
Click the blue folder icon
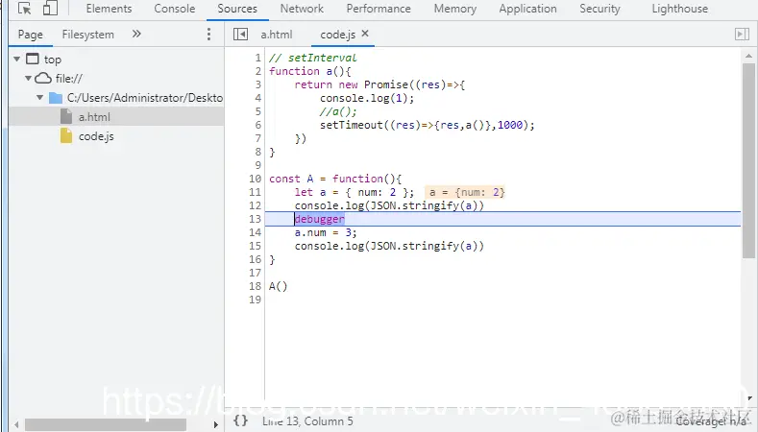click(x=56, y=98)
